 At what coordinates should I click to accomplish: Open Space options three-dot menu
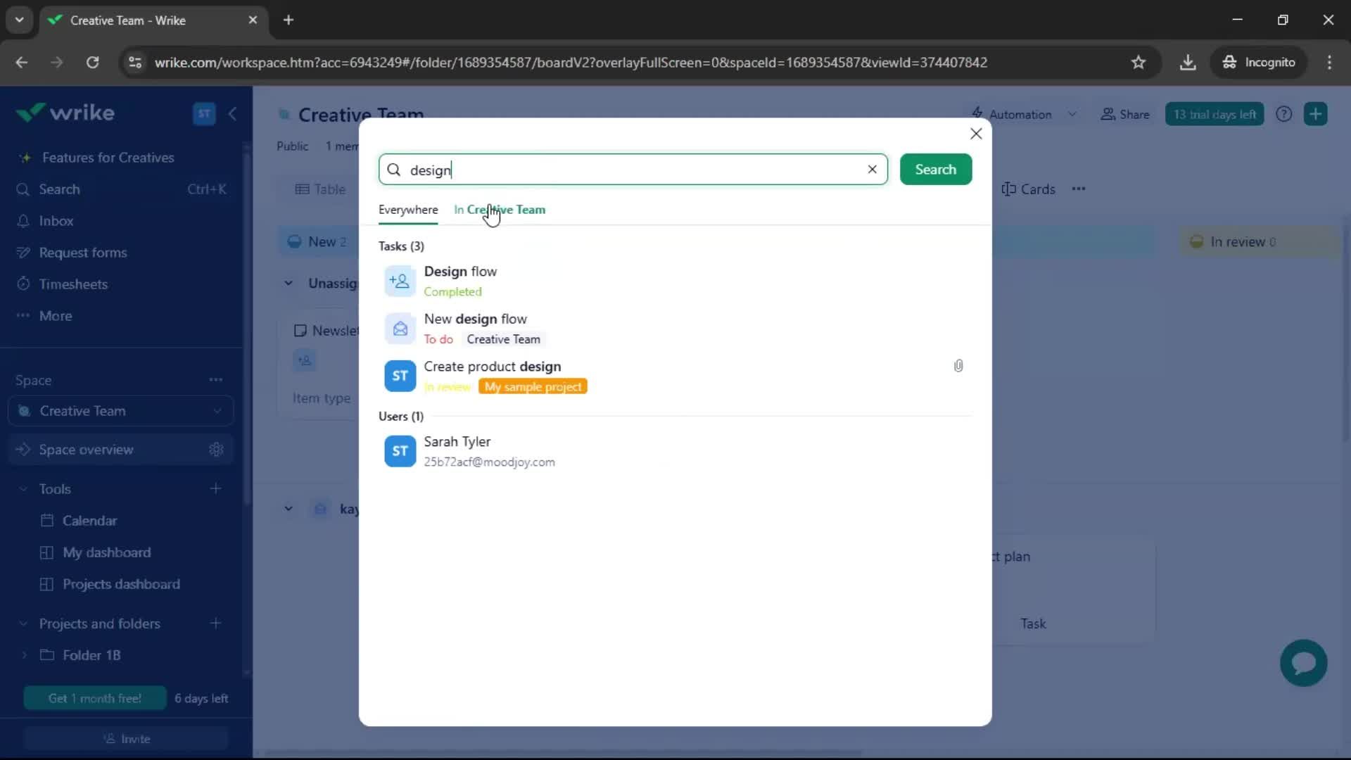point(216,380)
